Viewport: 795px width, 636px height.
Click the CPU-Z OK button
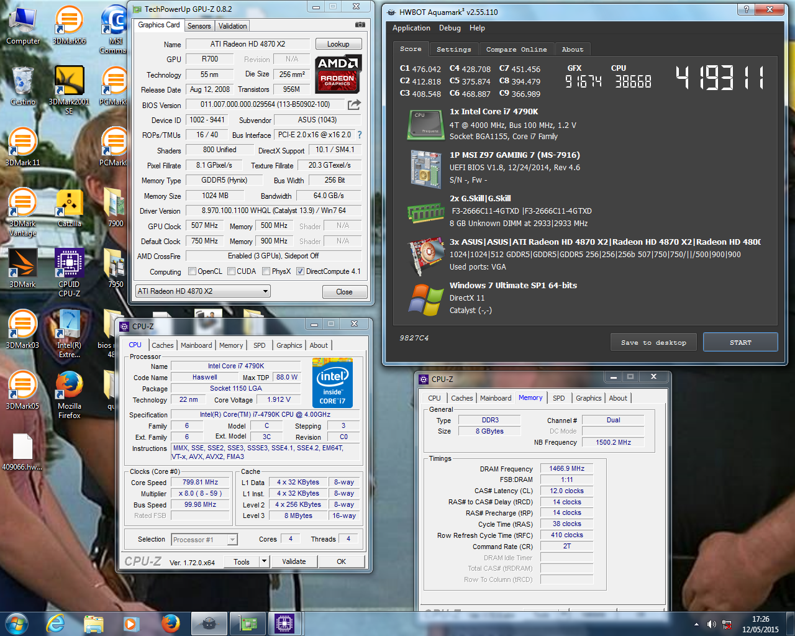tap(342, 561)
